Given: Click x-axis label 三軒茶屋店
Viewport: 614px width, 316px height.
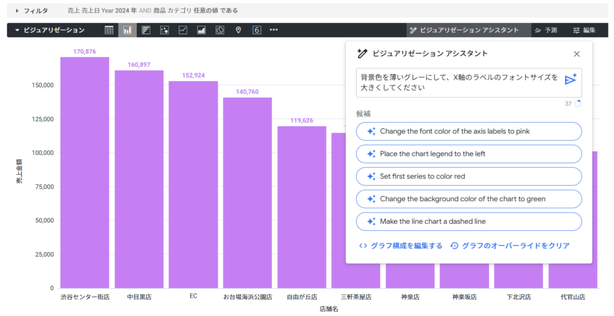Looking at the screenshot, I should 356,297.
